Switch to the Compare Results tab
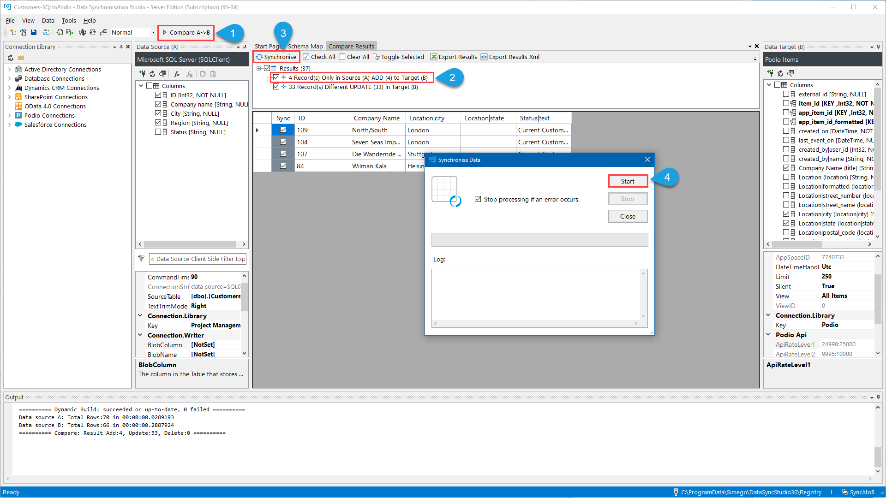Screen dimensions: 886x498 351,46
